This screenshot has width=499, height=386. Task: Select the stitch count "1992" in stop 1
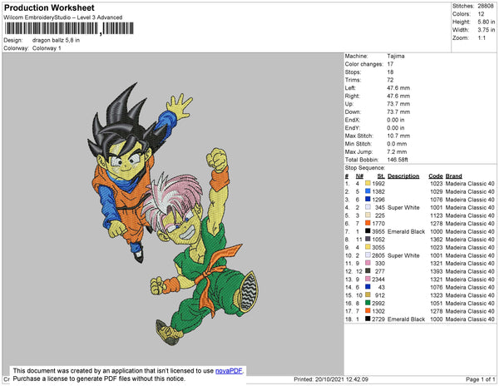[x=378, y=184]
